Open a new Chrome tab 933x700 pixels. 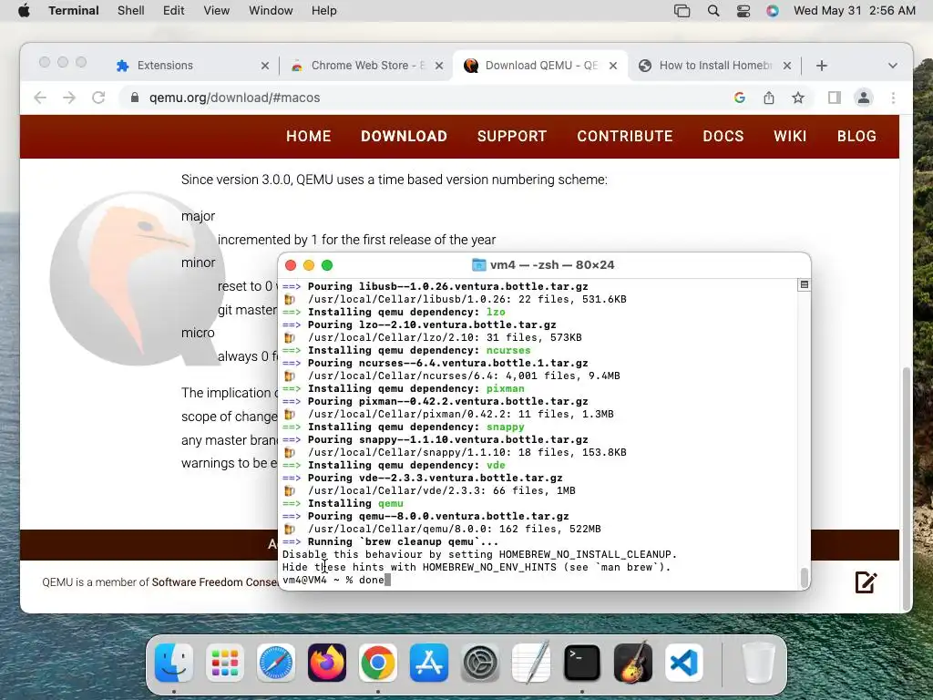point(822,66)
